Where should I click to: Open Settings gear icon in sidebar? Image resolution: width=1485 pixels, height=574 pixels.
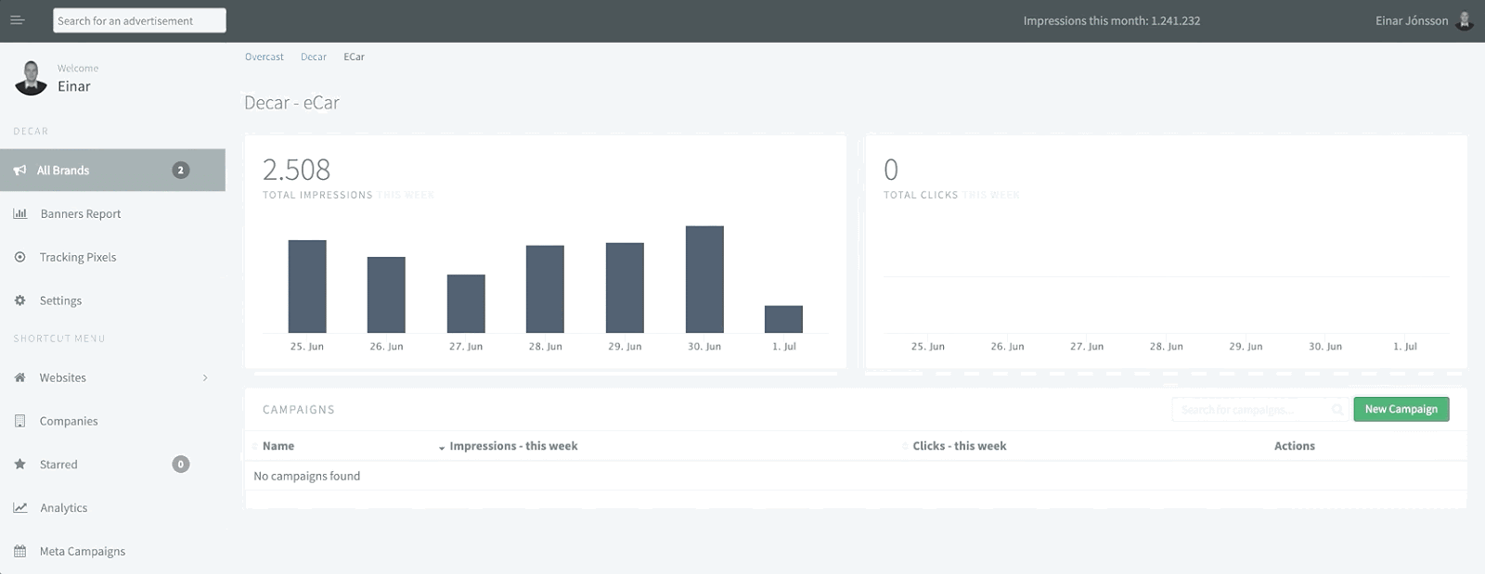tap(19, 300)
